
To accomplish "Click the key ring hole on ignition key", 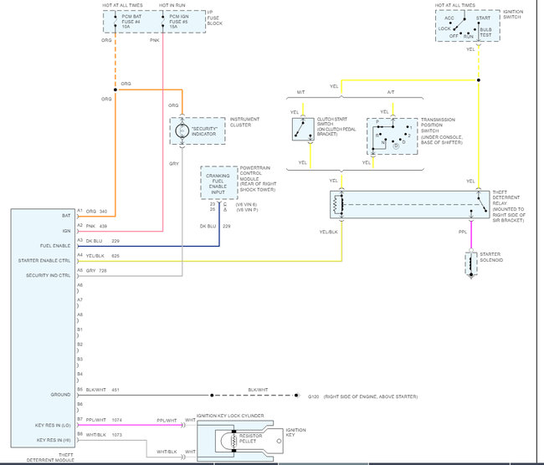I will click(279, 441).
